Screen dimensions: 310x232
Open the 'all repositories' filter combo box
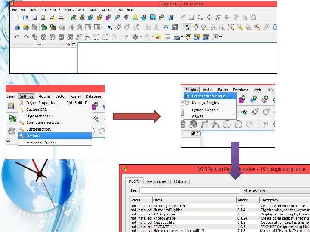coord(276,191)
